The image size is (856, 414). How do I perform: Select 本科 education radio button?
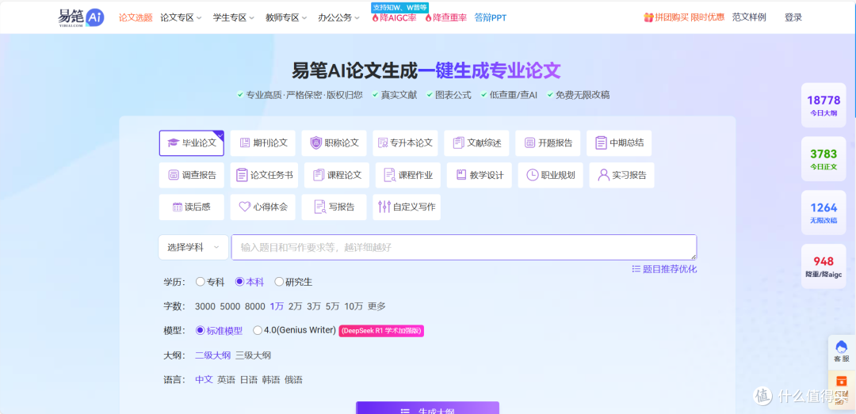(x=239, y=282)
